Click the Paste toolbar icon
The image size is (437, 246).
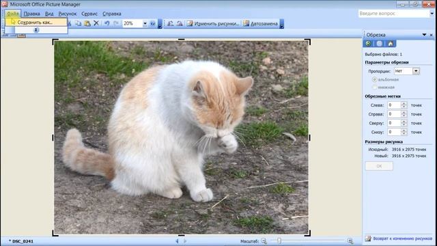tap(87, 23)
